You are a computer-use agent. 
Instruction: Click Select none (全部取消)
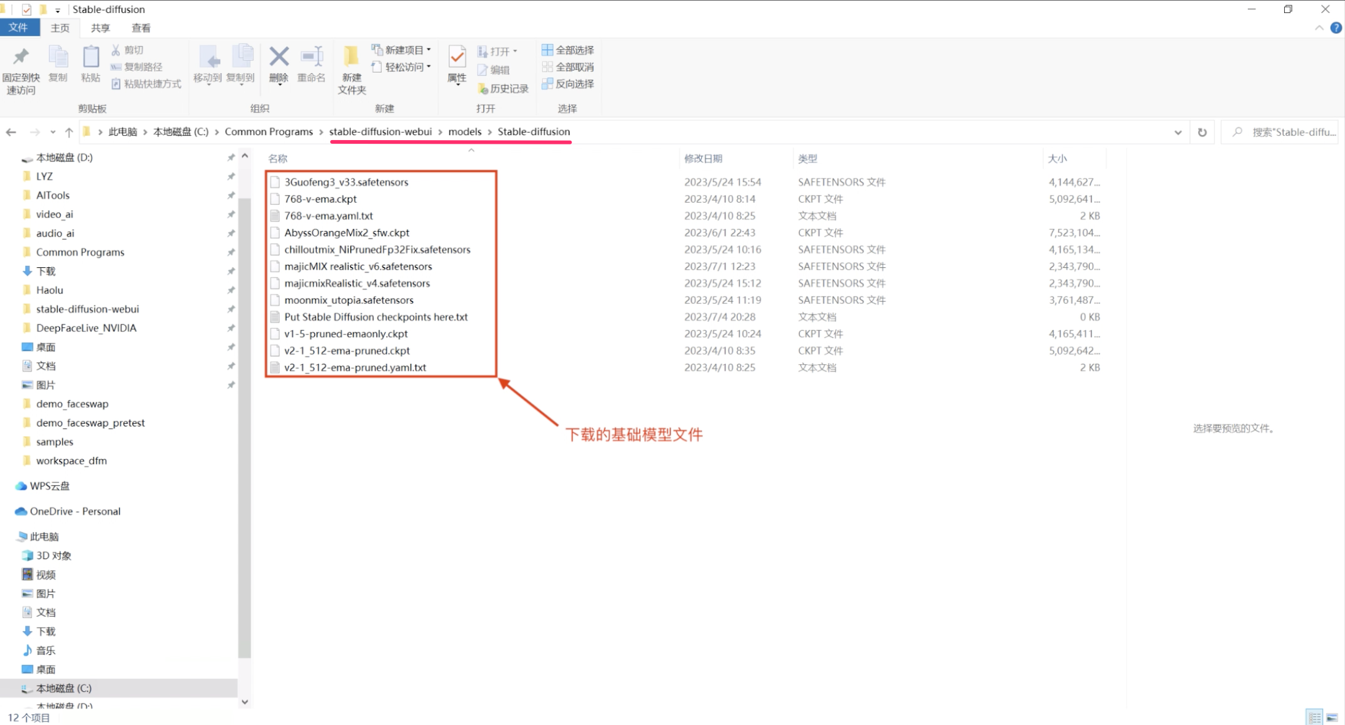click(567, 67)
